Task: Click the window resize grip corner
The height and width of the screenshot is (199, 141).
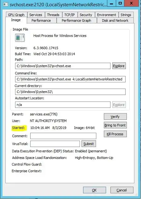Action: (x=136, y=194)
